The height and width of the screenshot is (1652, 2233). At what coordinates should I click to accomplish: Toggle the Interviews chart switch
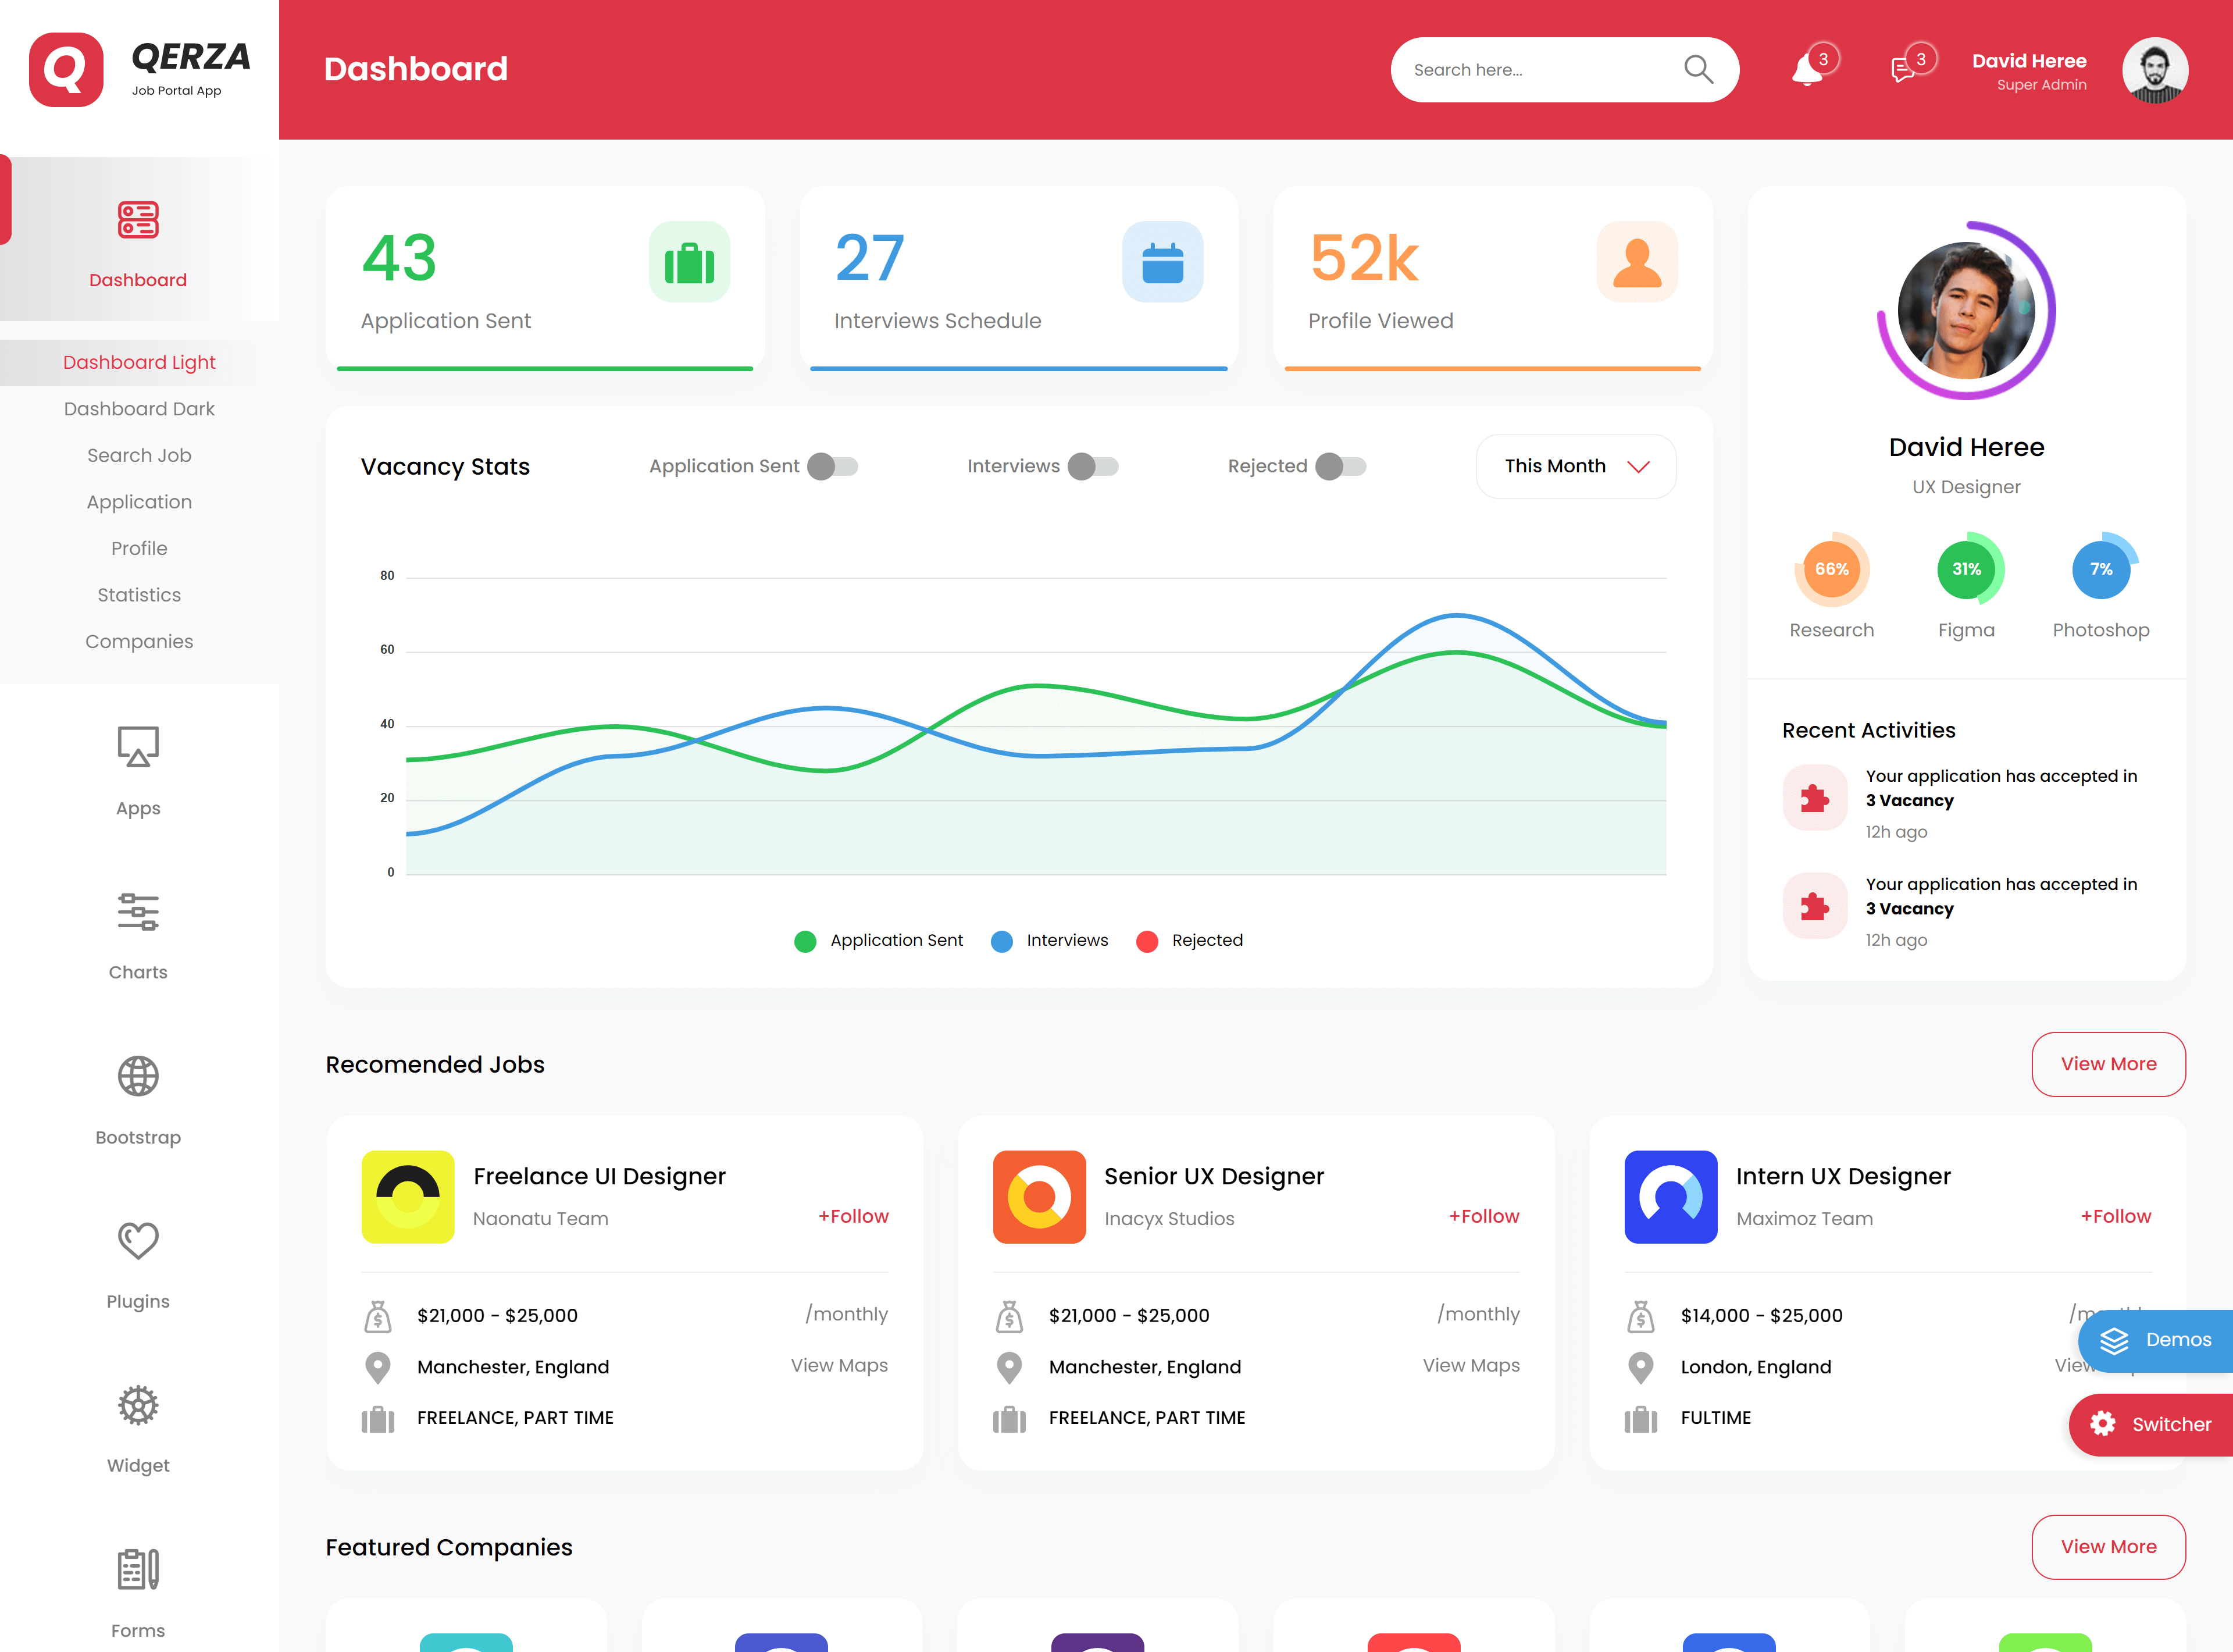pos(1093,466)
